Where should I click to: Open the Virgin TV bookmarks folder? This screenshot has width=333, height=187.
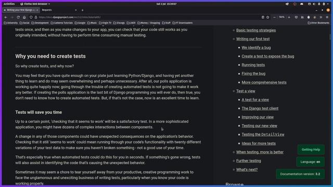click(105, 23)
